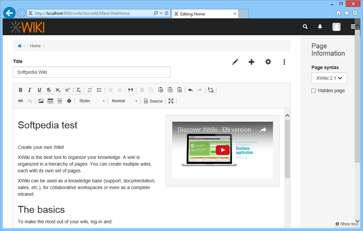Go to the wiki home via house breadcrumb

(20, 46)
